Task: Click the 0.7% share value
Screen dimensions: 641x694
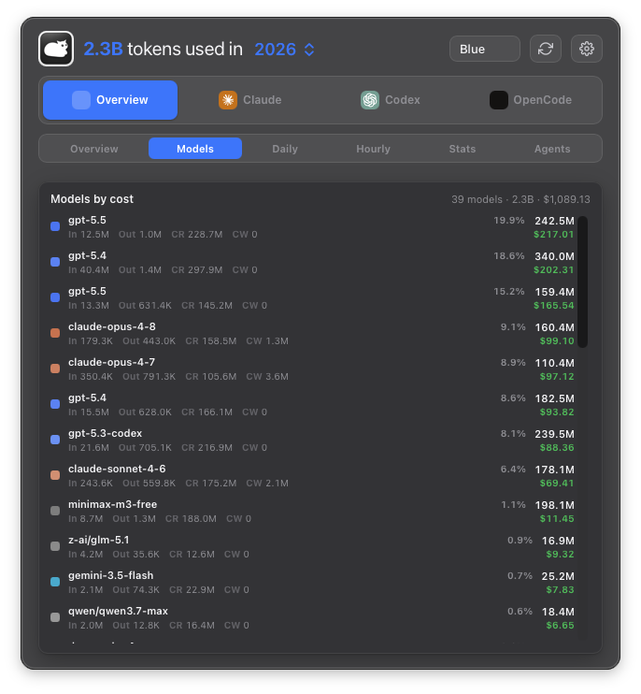Action: (x=520, y=576)
